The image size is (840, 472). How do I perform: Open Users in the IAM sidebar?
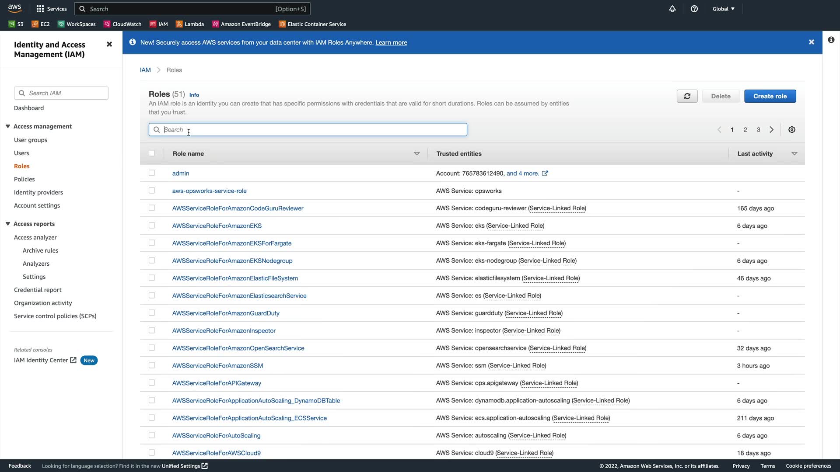21,153
